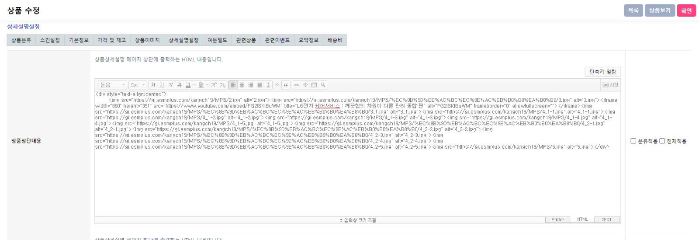Insert a blockquote with the quote icon

point(286,85)
